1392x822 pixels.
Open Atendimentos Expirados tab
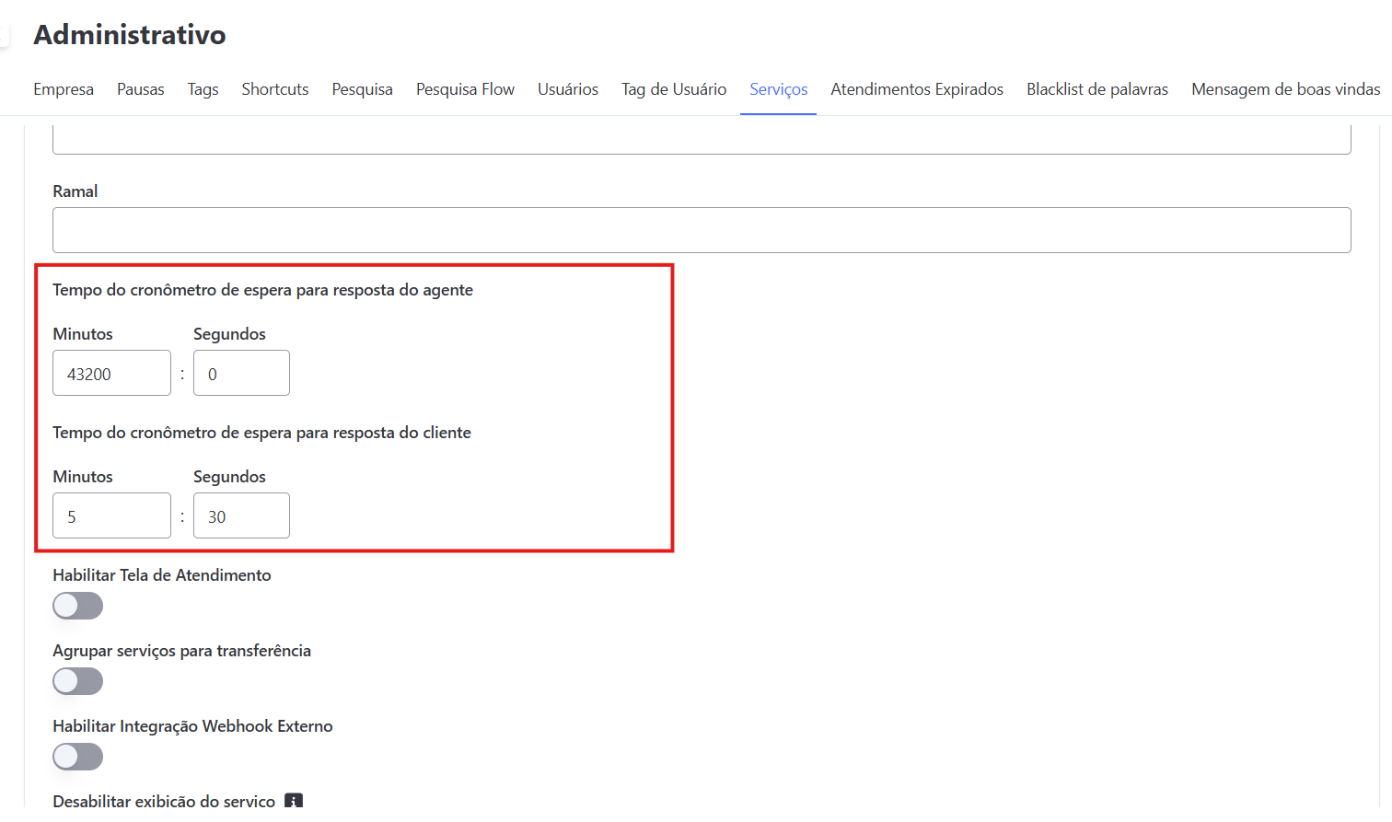tap(916, 88)
